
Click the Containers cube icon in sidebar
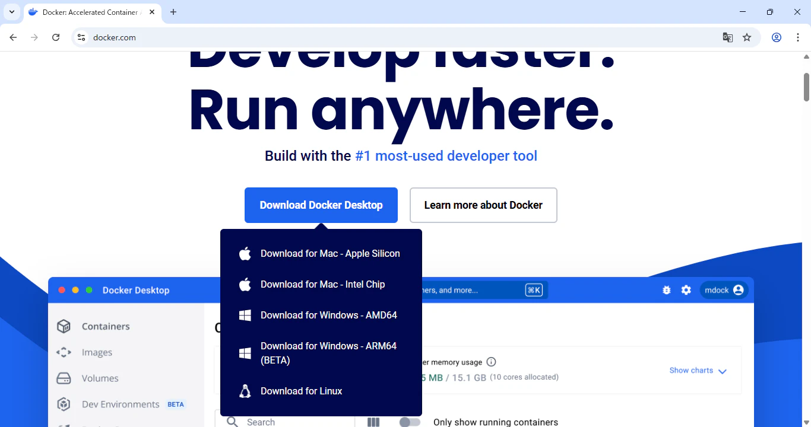[64, 326]
